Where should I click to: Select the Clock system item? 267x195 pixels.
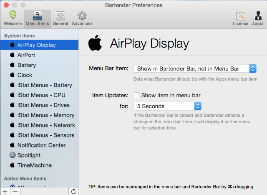pyautogui.click(x=39, y=75)
